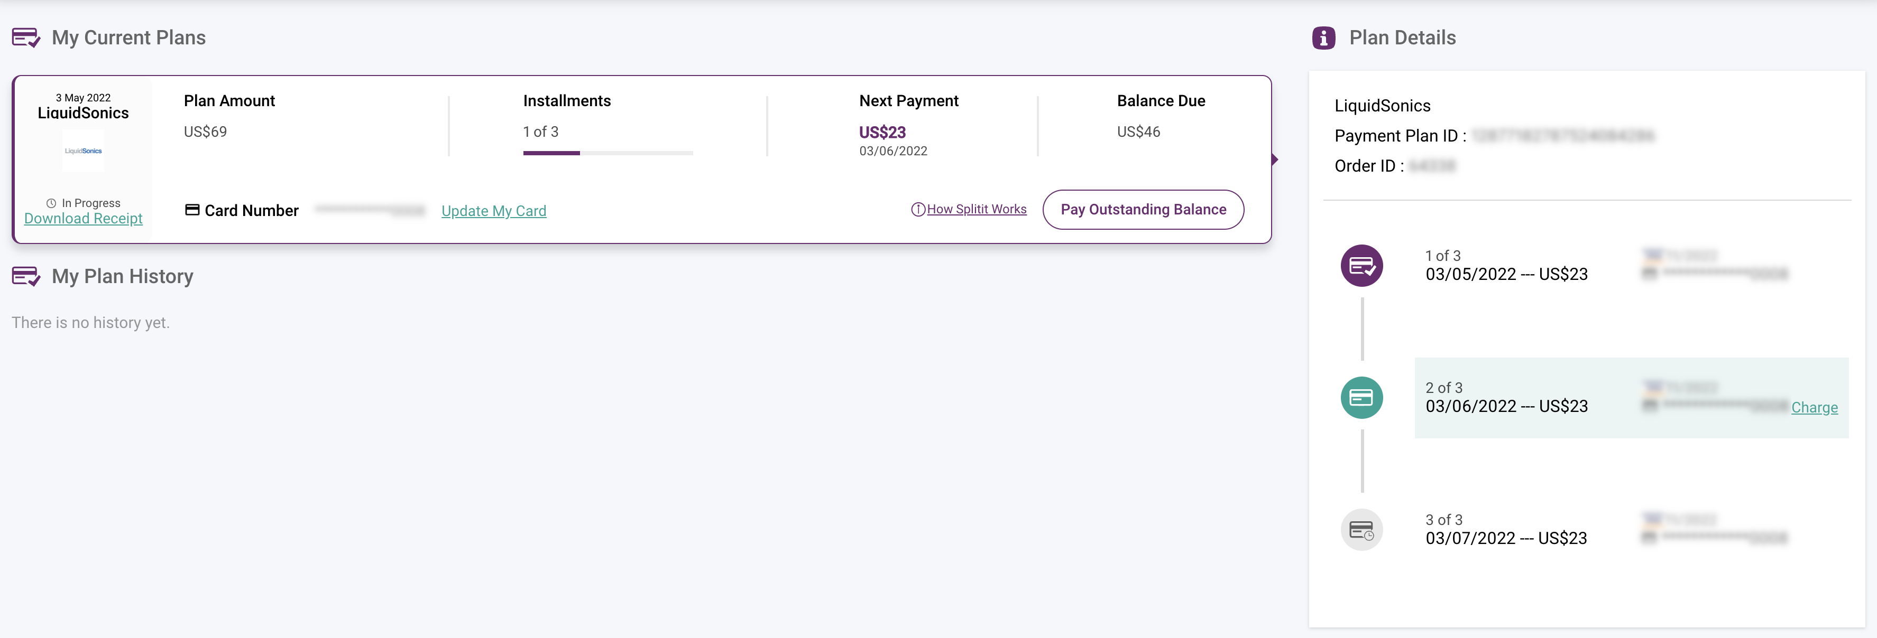
Task: Click the credit card icon beside Card Number
Action: [192, 210]
